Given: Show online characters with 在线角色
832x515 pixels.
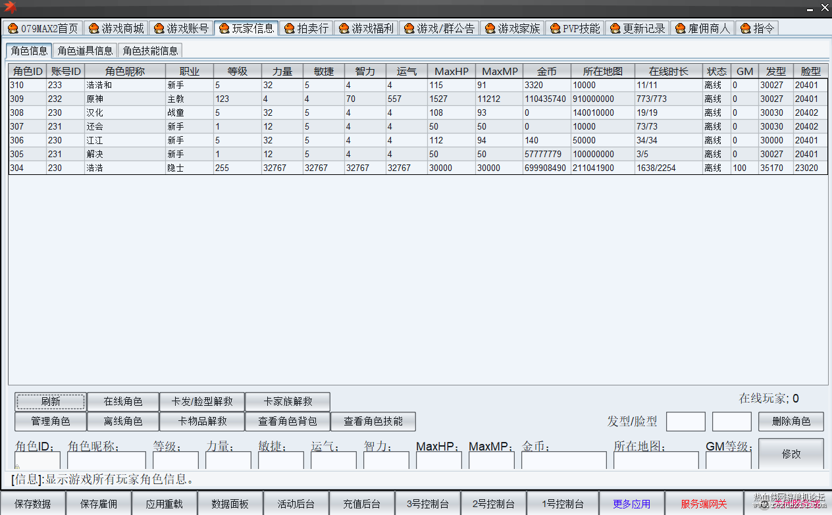Looking at the screenshot, I should (x=123, y=401).
